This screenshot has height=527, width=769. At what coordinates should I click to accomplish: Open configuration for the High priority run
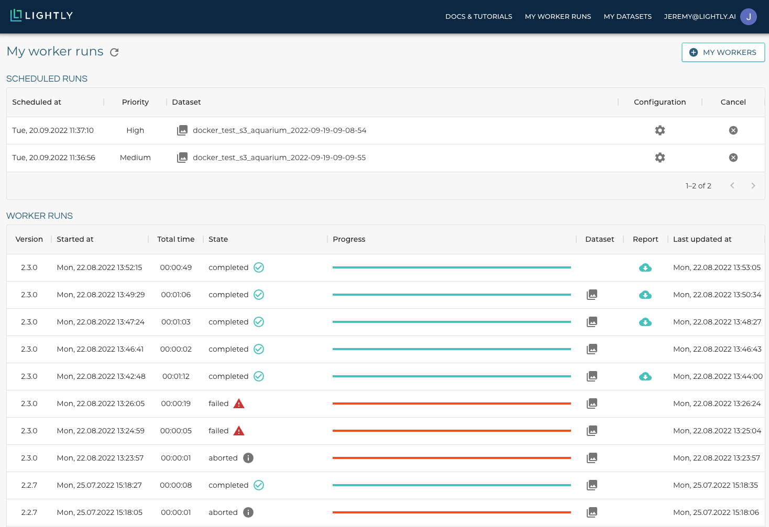660,130
